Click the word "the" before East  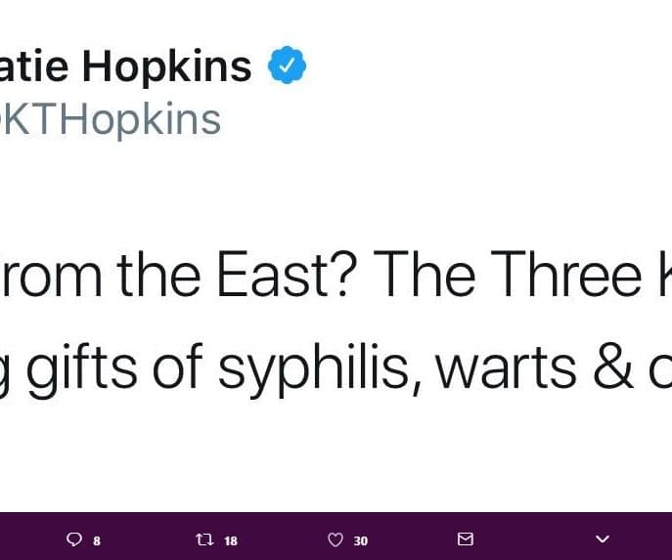point(158,274)
